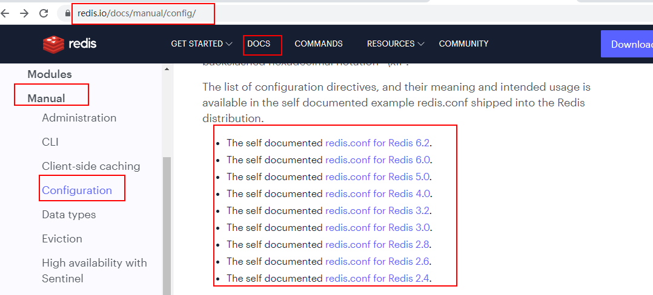Reload the page with refresh icon
This screenshot has width=653, height=295.
(x=44, y=13)
